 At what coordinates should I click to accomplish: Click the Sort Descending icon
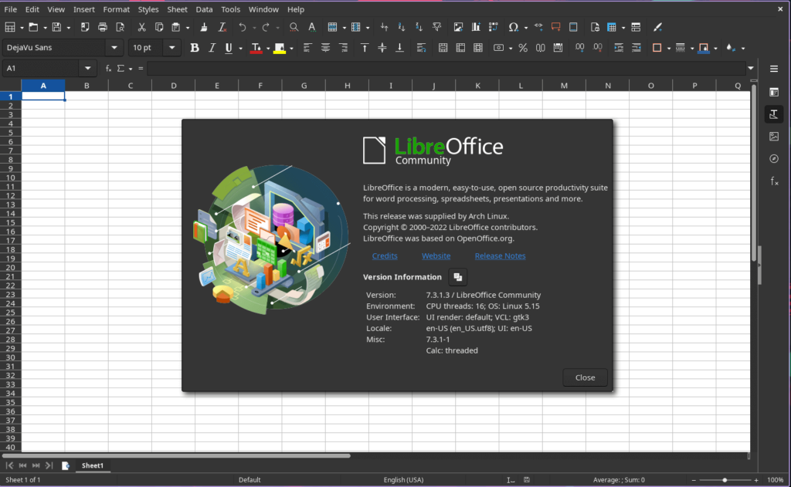coord(419,27)
